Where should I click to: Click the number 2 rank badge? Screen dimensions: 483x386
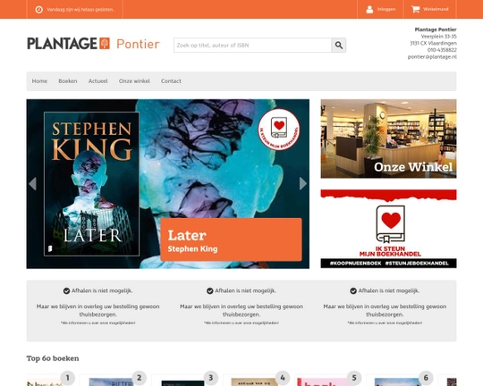(x=140, y=378)
